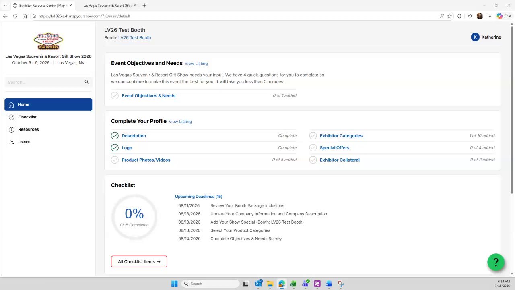The image size is (515, 290).
Task: Click View Listing beside Event Objectives and Needs
Action: click(x=196, y=64)
